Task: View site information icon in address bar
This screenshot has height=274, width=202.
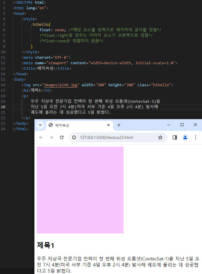Action: (x=74, y=137)
